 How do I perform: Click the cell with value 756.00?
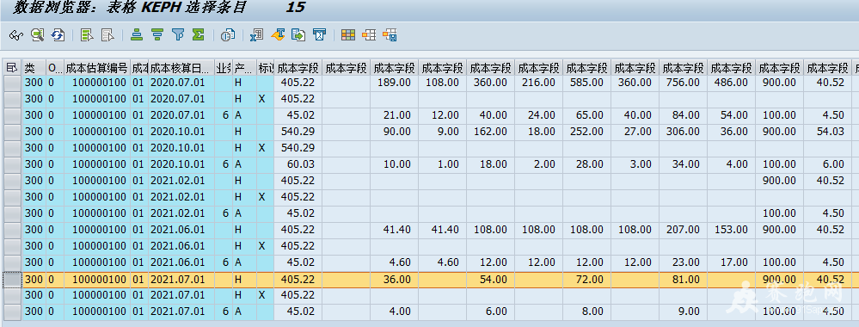[x=683, y=83]
